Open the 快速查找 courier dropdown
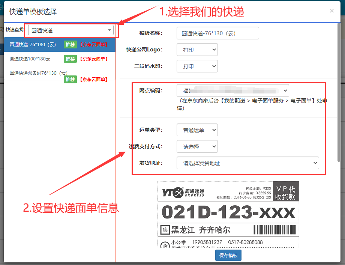The image size is (345, 265). [71, 30]
